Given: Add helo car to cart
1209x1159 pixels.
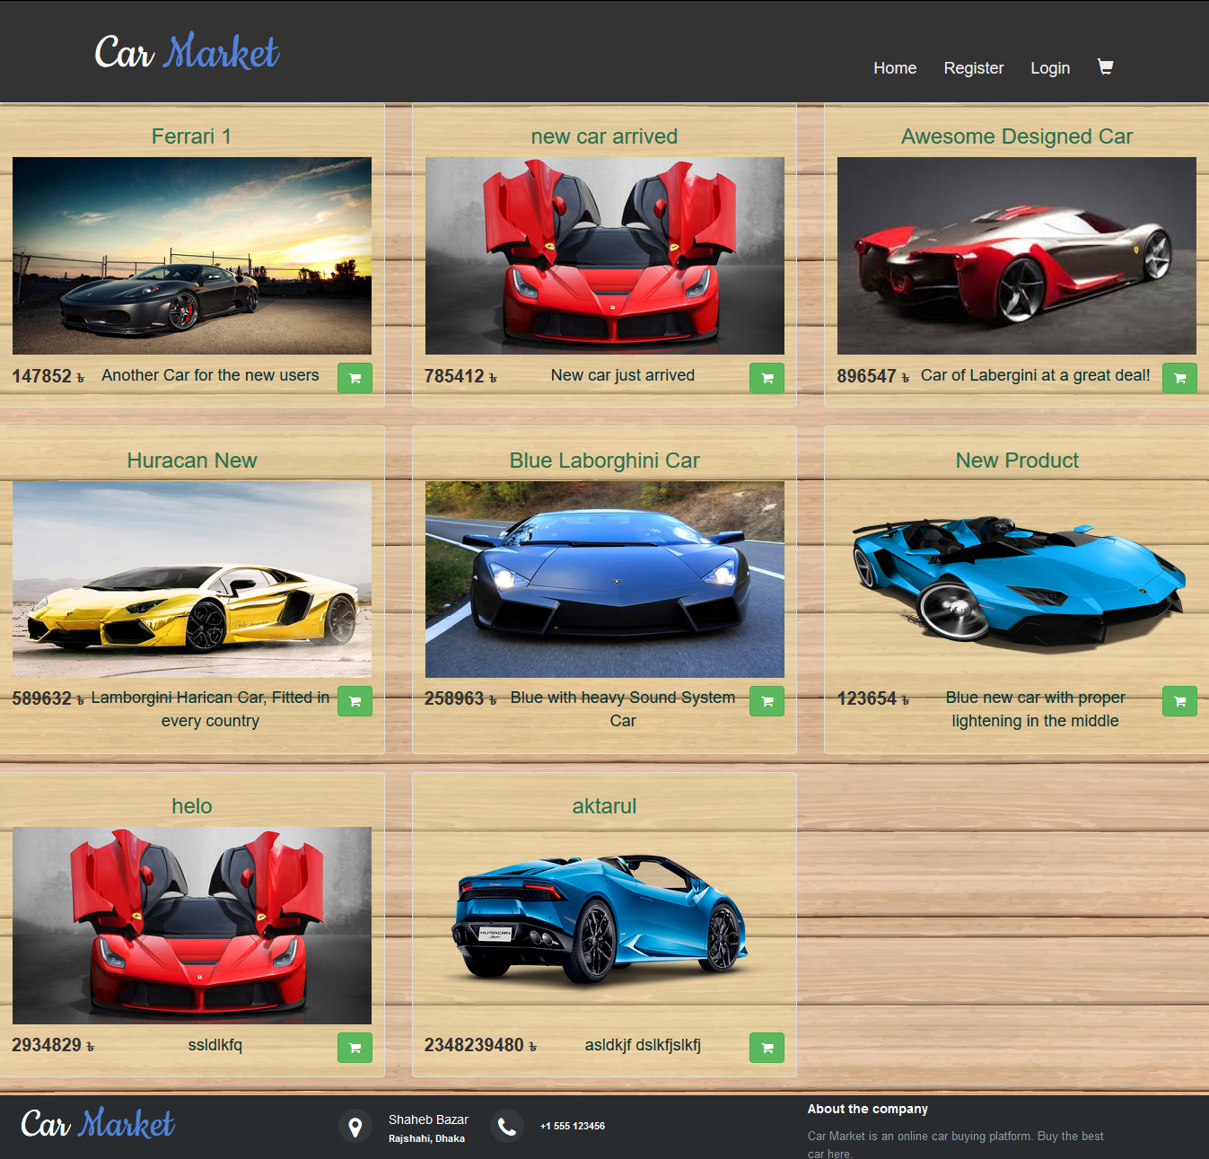Looking at the screenshot, I should point(355,1048).
